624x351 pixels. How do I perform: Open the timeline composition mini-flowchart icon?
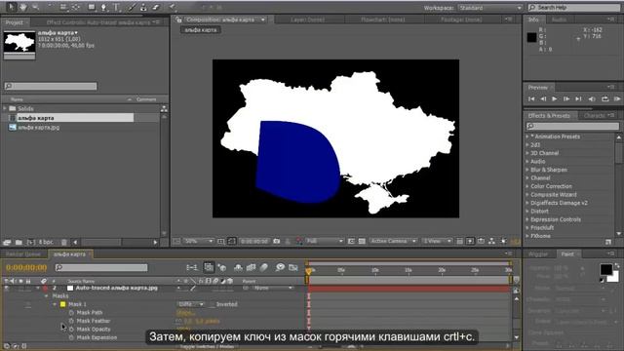192,267
